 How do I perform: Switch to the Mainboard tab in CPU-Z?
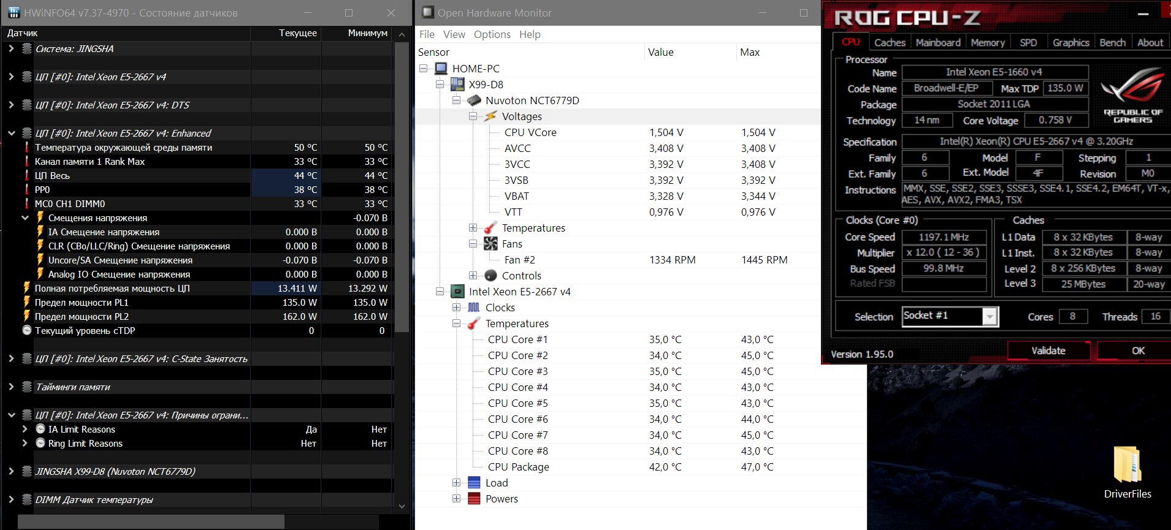938,42
